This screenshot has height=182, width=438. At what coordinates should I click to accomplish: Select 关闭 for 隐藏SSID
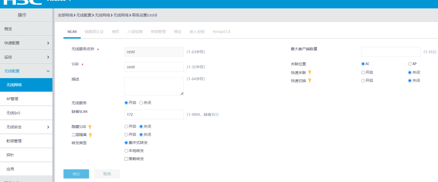[x=141, y=126]
